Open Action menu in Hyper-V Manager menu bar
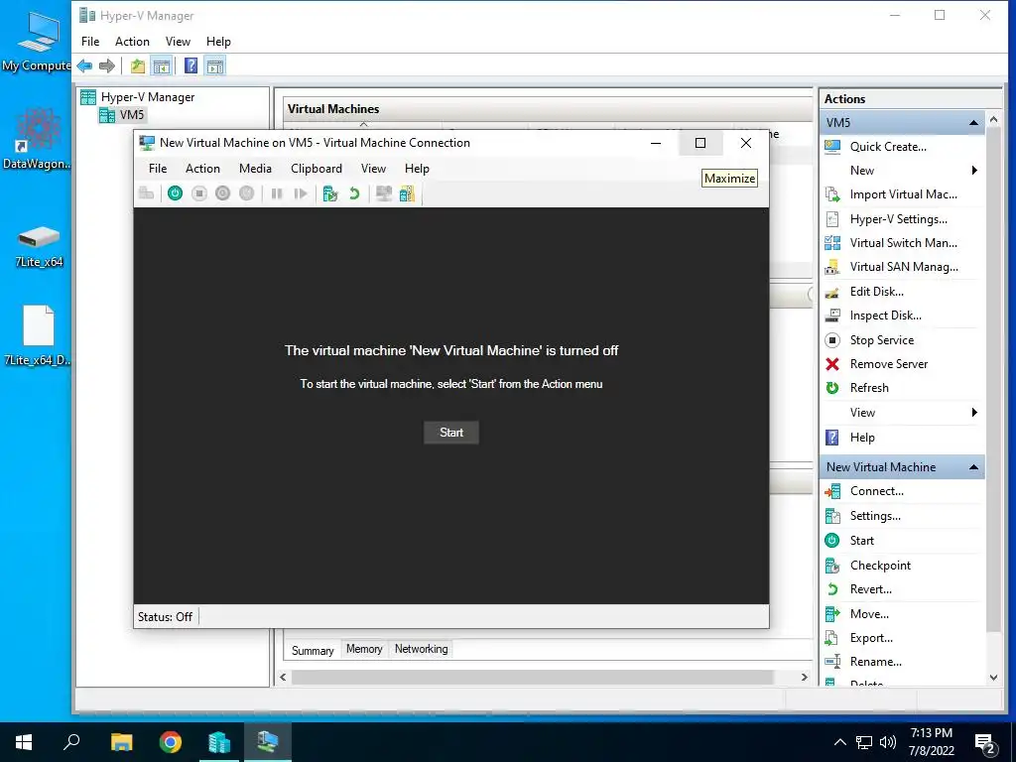This screenshot has width=1016, height=762. pyautogui.click(x=132, y=42)
